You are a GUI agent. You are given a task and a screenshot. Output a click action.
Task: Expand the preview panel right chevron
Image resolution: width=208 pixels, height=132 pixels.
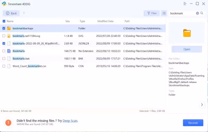pos(202,105)
